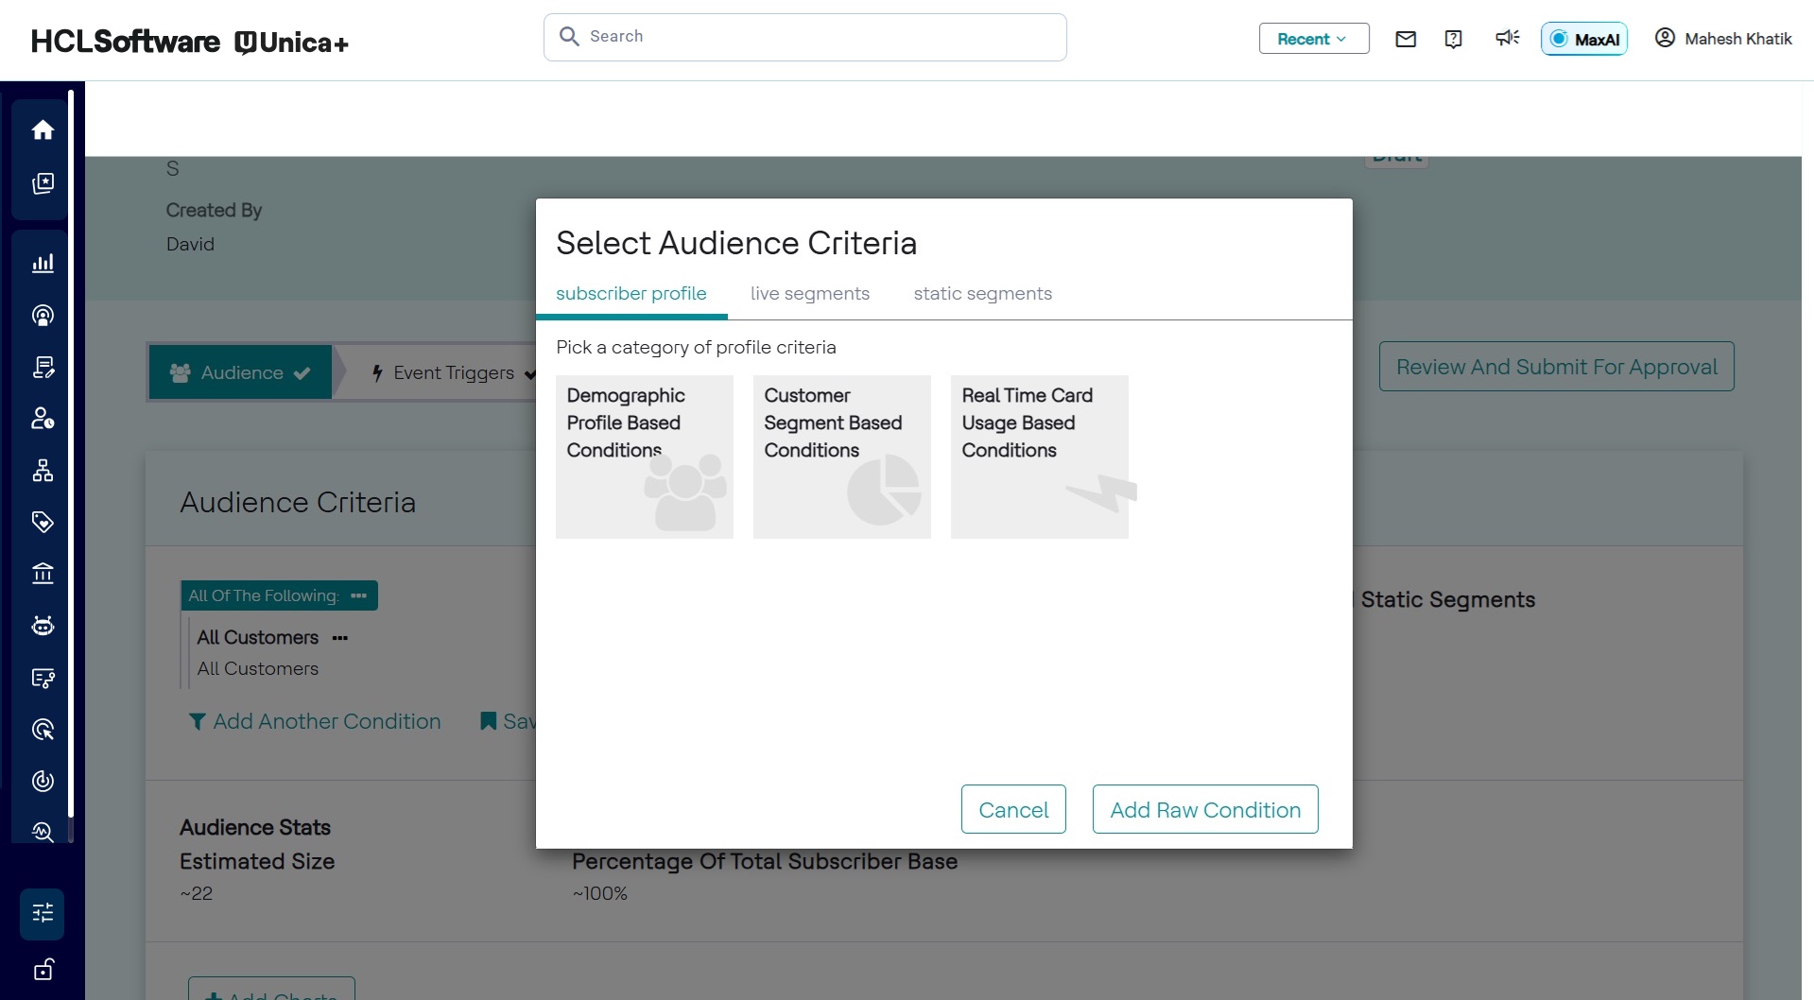This screenshot has height=1000, width=1814.
Task: Open the help question mark icon
Action: [x=1454, y=39]
